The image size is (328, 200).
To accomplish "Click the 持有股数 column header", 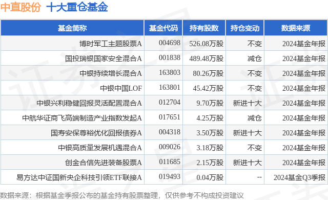I will (x=204, y=28).
